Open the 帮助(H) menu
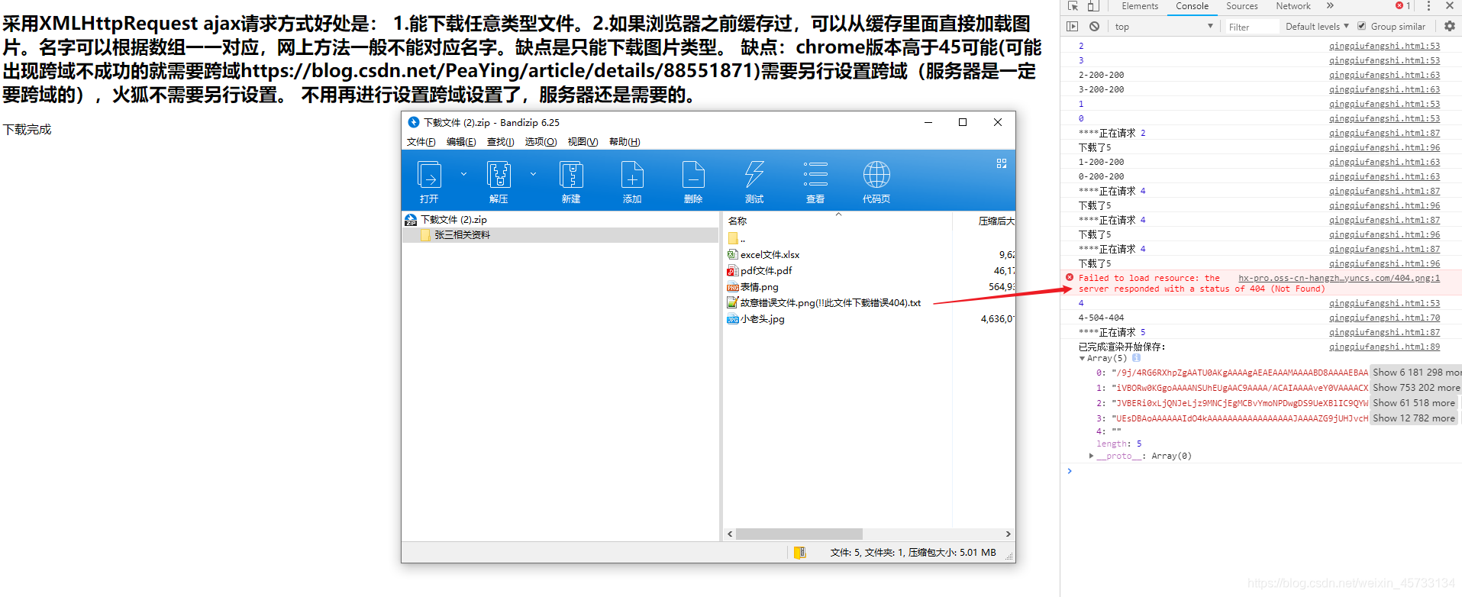This screenshot has height=597, width=1462. [x=624, y=142]
